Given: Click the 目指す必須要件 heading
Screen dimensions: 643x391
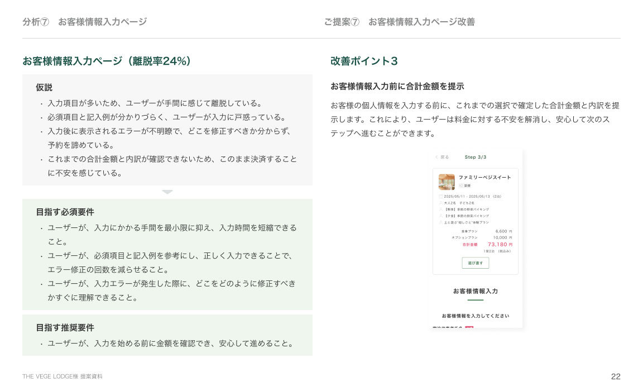Looking at the screenshot, I should coord(65,212).
